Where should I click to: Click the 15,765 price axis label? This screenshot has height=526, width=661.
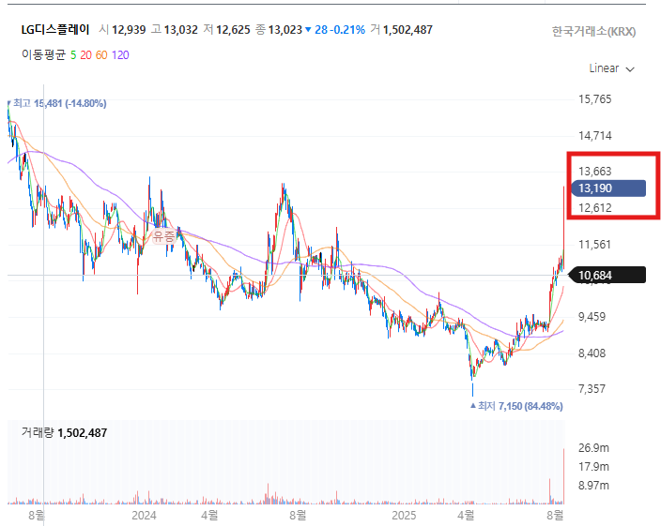(595, 99)
